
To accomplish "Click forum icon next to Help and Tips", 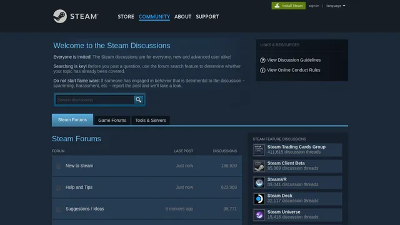I will point(58,187).
